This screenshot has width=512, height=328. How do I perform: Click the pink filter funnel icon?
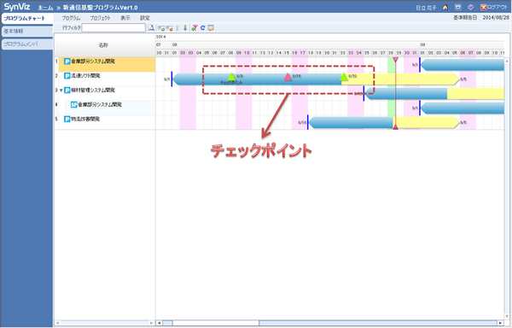[195, 28]
